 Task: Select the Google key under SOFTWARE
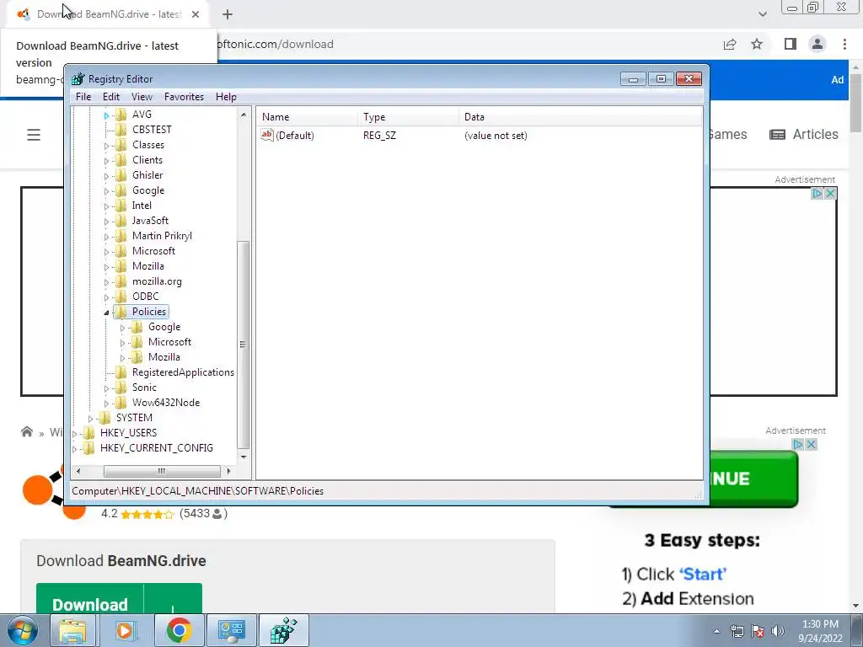148,190
